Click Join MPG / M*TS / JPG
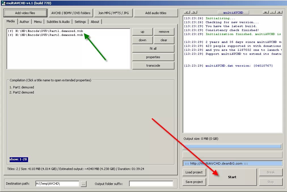The height and width of the screenshot is (192, 287). pyautogui.click(x=113, y=13)
